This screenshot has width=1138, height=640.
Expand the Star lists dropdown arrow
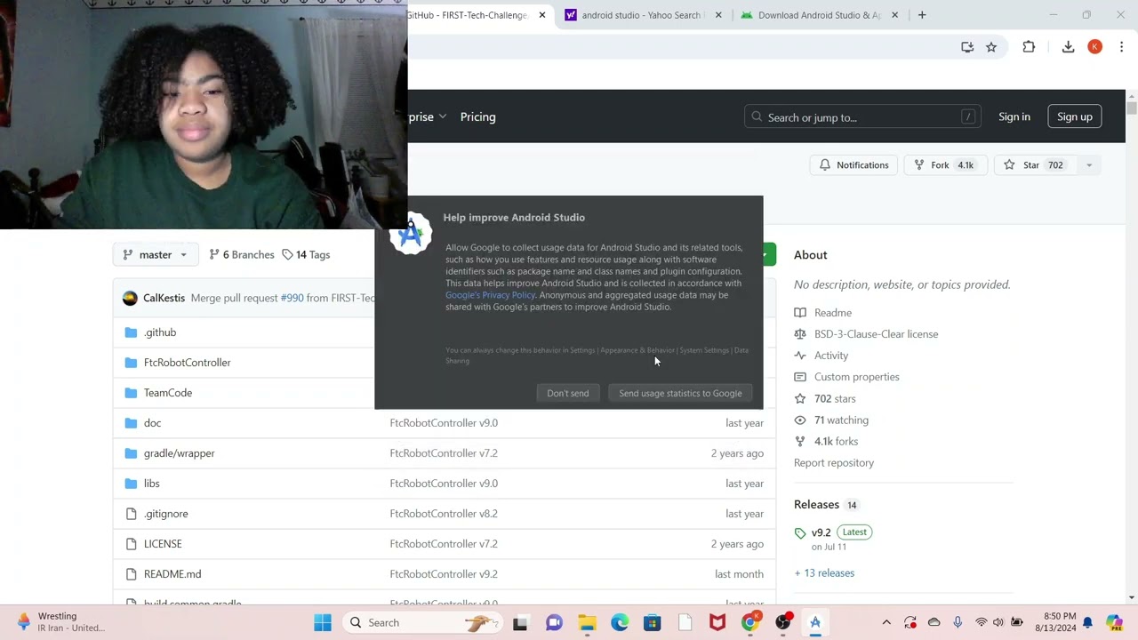click(x=1088, y=164)
